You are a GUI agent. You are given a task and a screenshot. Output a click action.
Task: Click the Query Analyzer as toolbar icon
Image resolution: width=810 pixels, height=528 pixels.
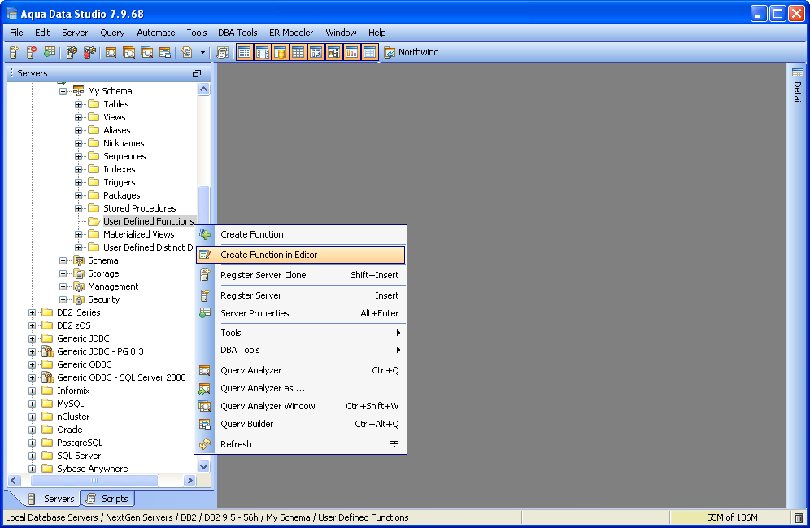click(x=128, y=52)
